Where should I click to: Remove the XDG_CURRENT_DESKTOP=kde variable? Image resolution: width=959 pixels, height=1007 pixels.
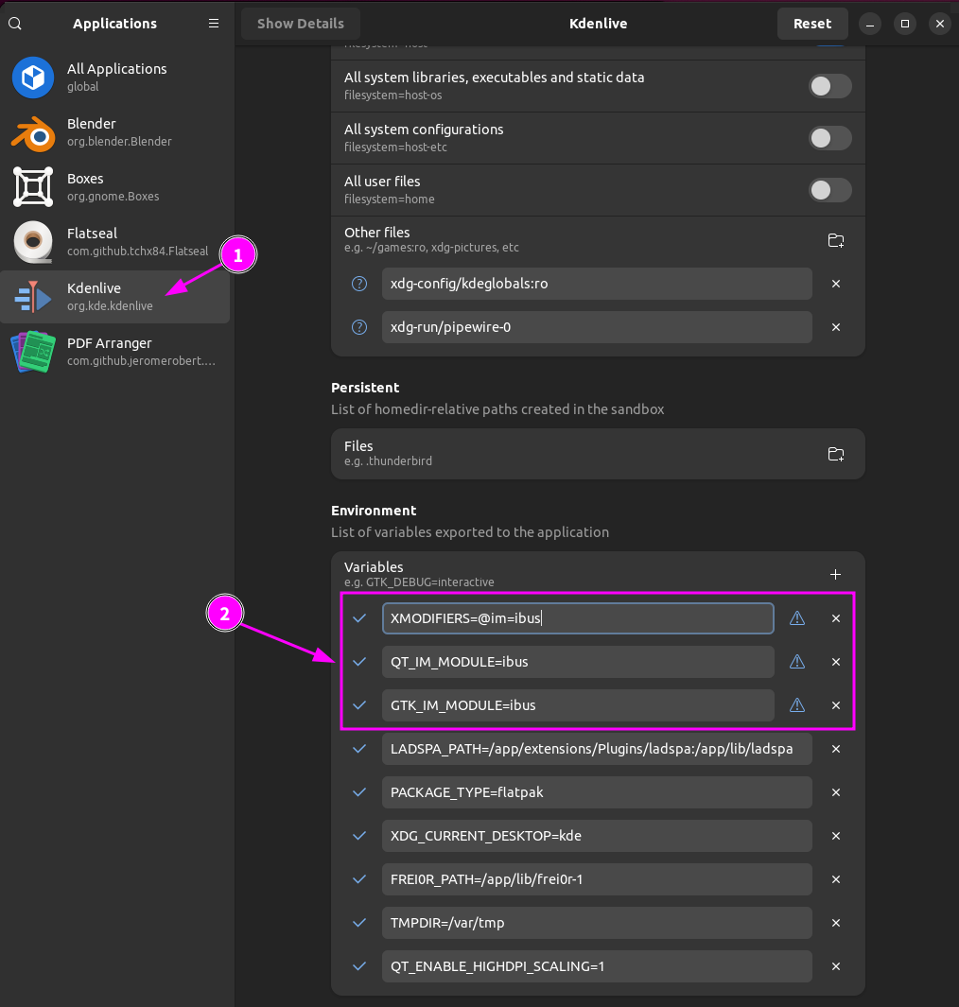coord(836,836)
